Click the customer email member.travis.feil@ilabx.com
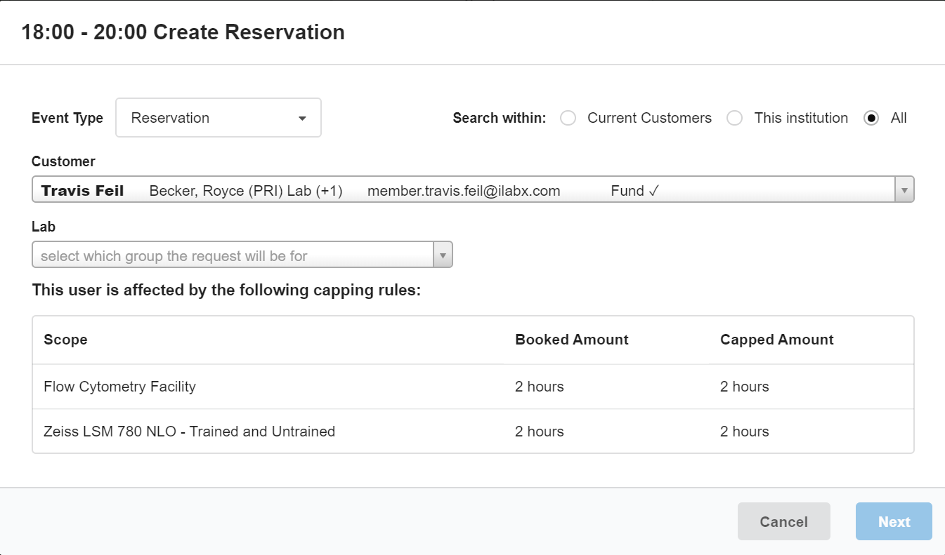The image size is (945, 555). click(x=464, y=191)
